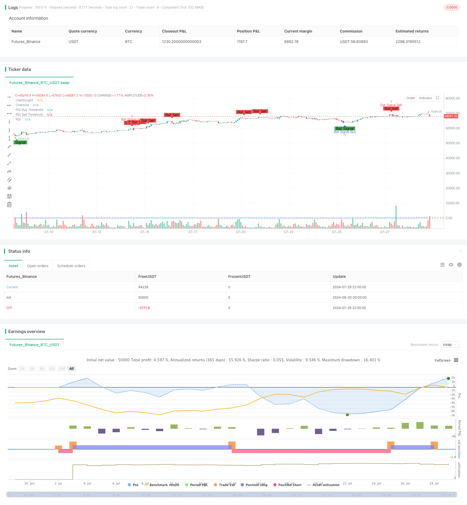Click the left handle of range navigator
The width and height of the screenshot is (467, 505).
(x=8, y=494)
